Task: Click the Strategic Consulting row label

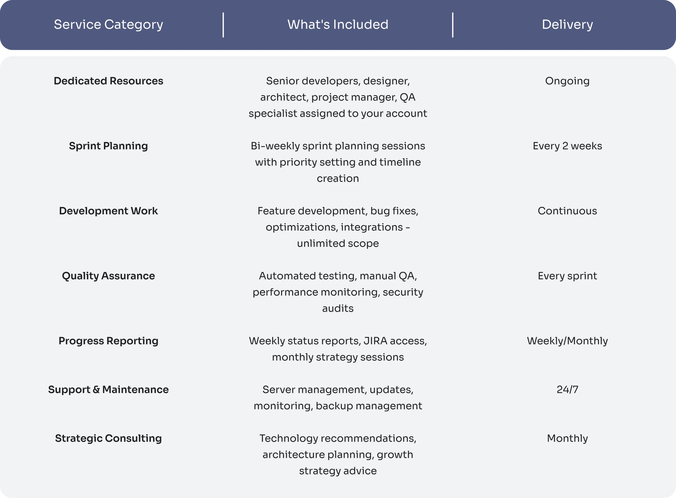Action: pyautogui.click(x=108, y=438)
